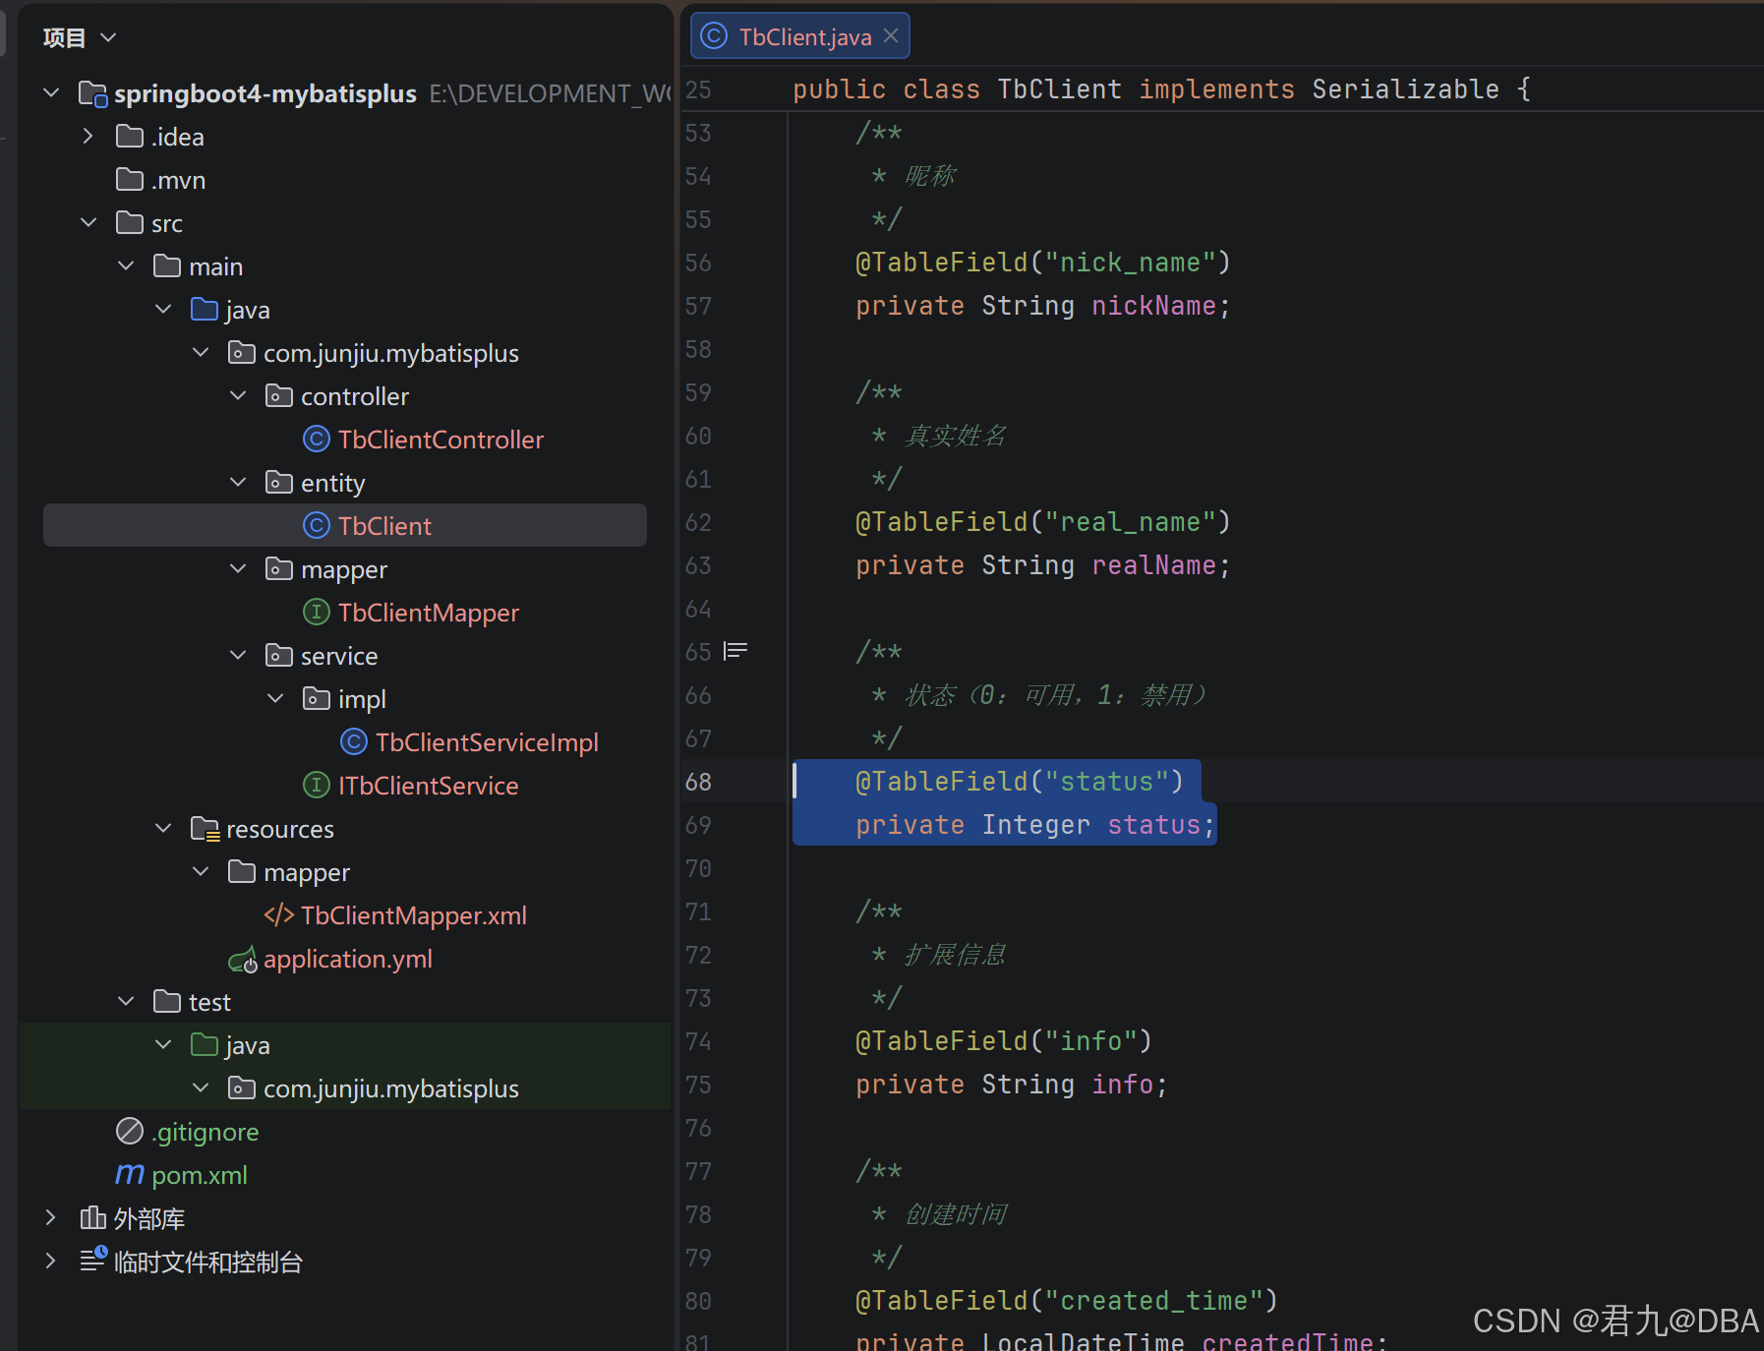Click the TbClientMapper interface icon
The image size is (1764, 1351).
point(316,612)
